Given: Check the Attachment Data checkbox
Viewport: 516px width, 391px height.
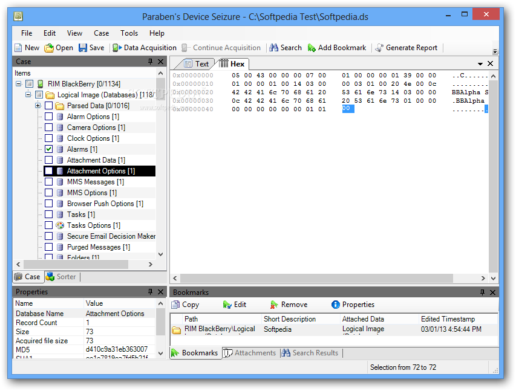Looking at the screenshot, I should 49,160.
